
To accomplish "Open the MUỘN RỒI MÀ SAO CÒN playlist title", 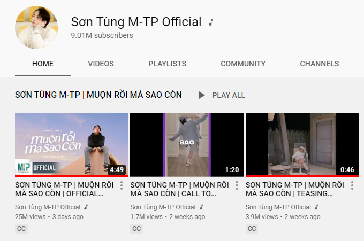I will click(x=98, y=95).
